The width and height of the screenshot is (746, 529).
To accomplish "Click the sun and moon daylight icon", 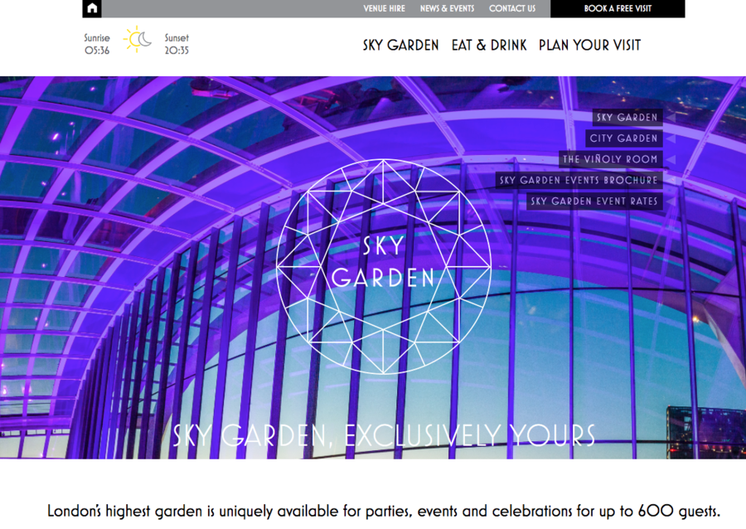I will point(138,40).
